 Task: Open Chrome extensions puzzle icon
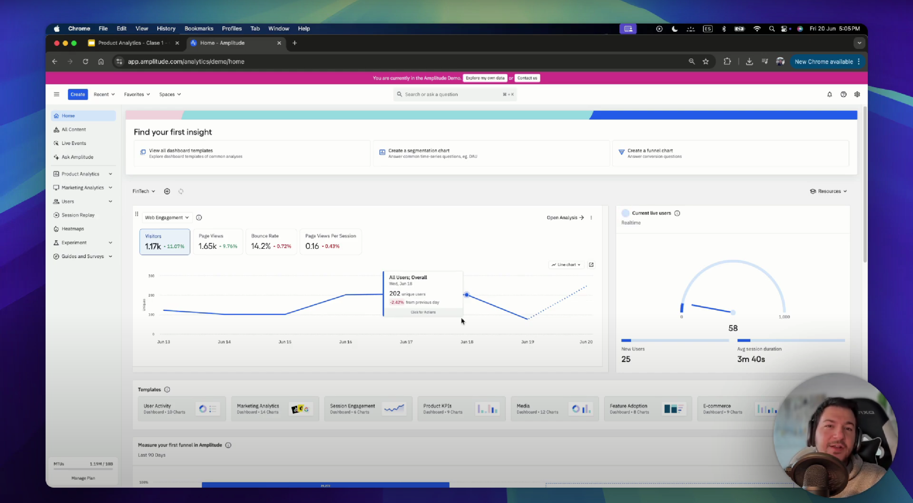(727, 61)
